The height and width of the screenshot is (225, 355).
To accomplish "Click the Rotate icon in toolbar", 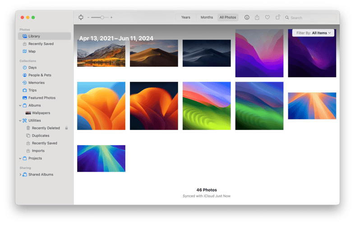I will pyautogui.click(x=278, y=17).
